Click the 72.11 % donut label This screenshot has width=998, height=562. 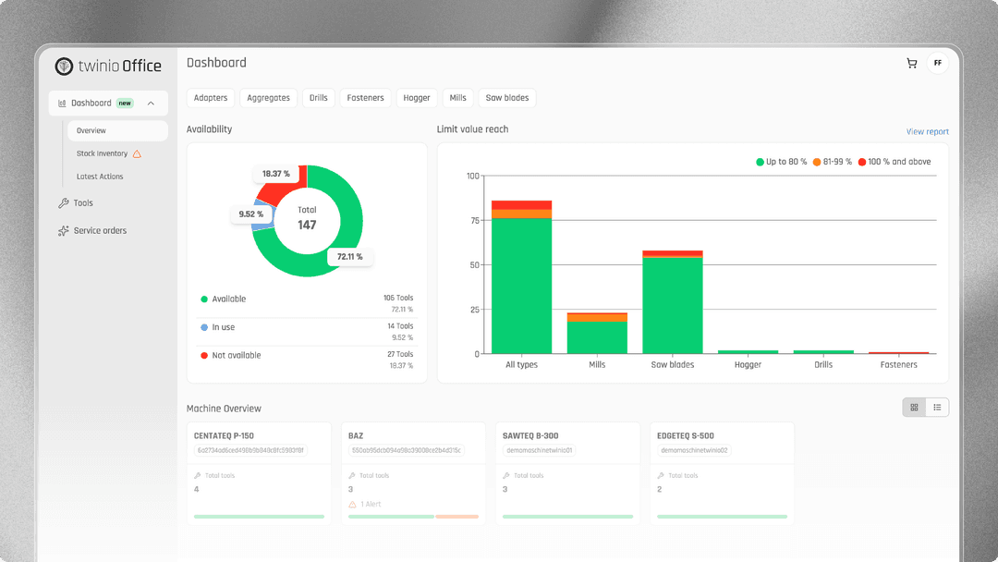(349, 257)
